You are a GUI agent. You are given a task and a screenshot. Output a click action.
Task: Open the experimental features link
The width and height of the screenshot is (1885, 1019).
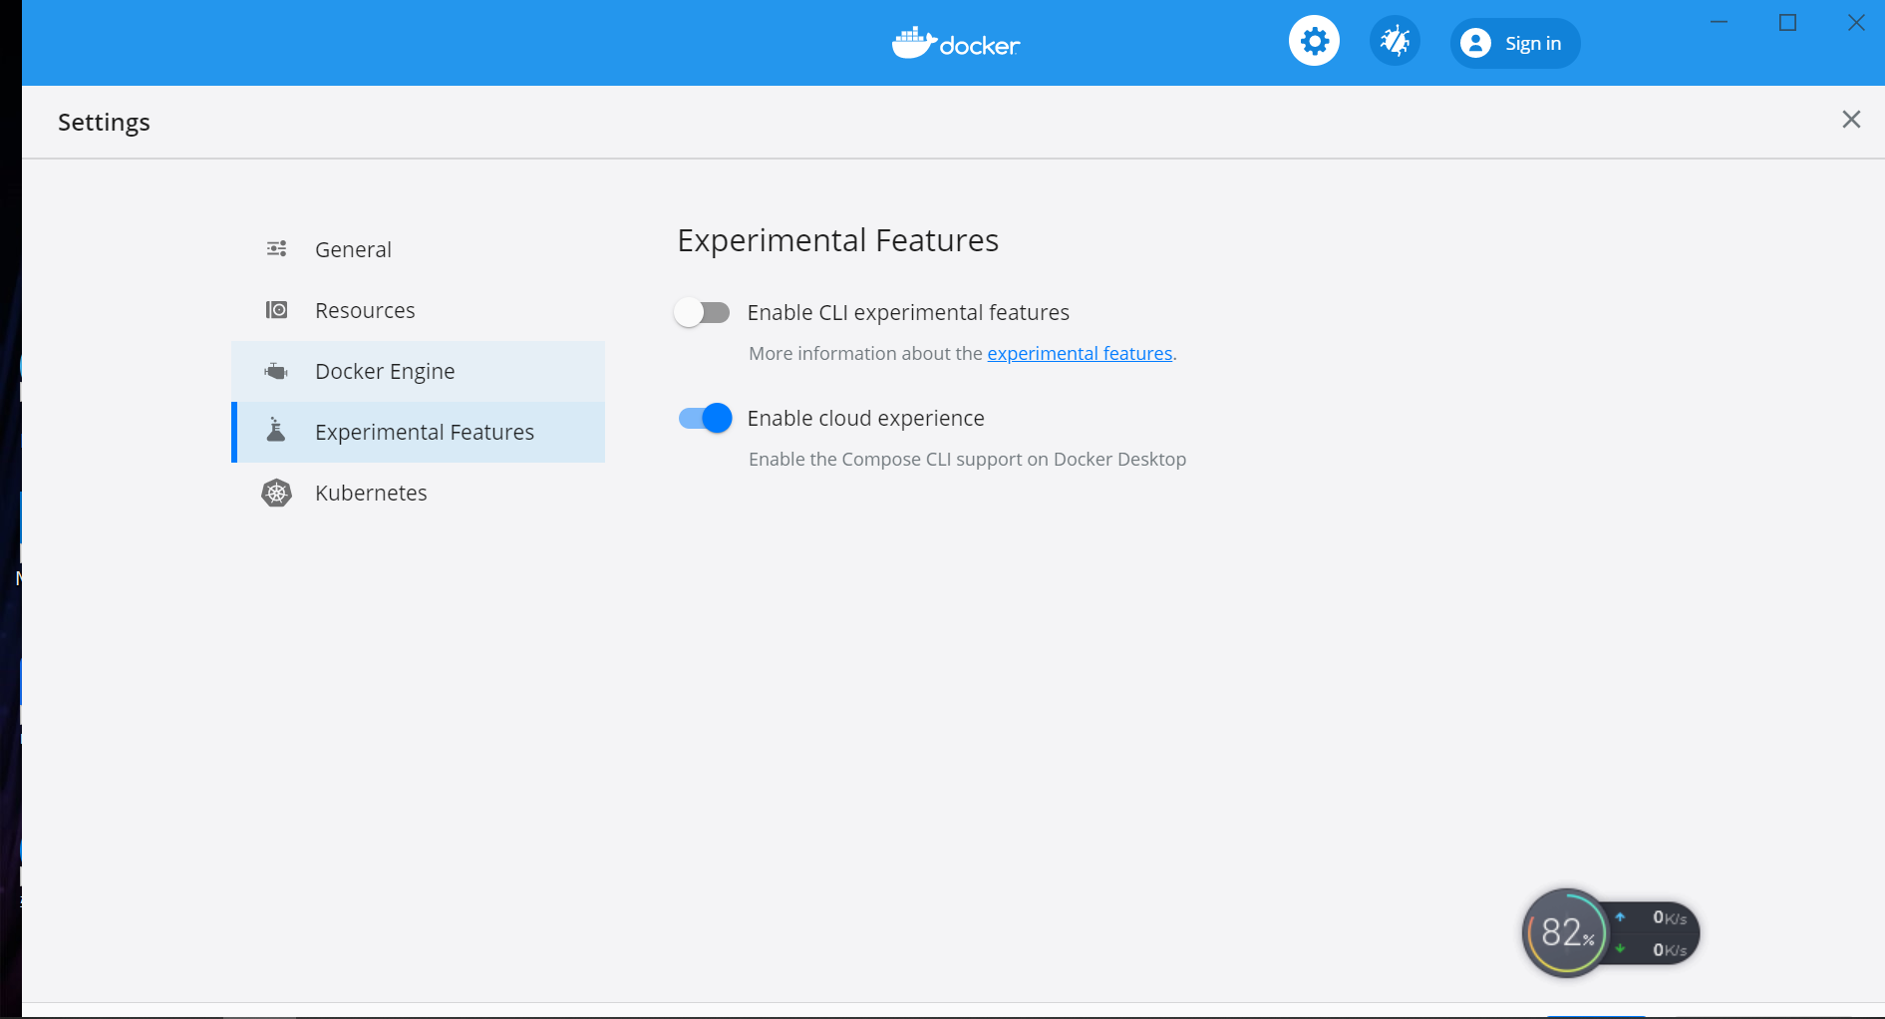click(x=1080, y=353)
